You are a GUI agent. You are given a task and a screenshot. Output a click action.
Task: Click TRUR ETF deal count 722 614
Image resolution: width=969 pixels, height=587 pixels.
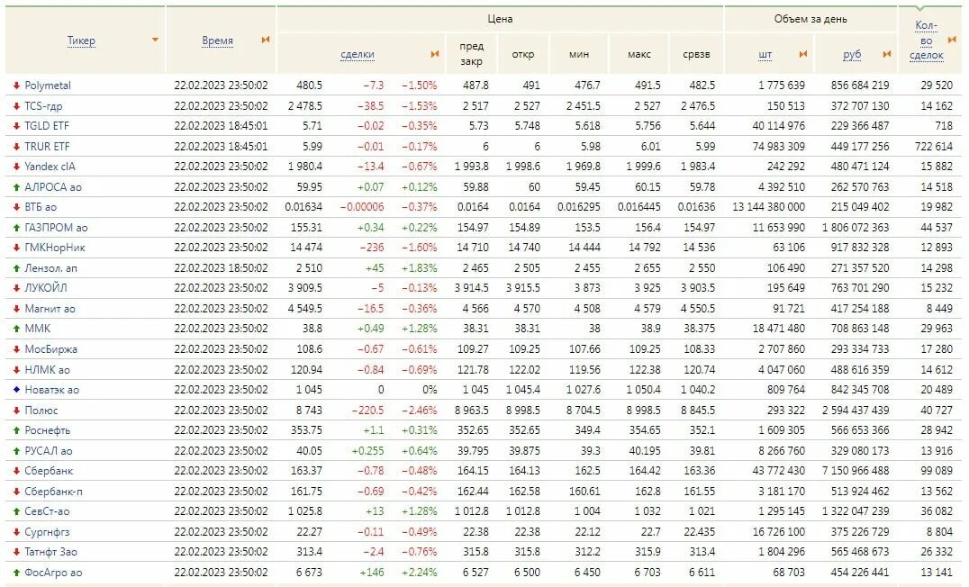[x=934, y=147]
